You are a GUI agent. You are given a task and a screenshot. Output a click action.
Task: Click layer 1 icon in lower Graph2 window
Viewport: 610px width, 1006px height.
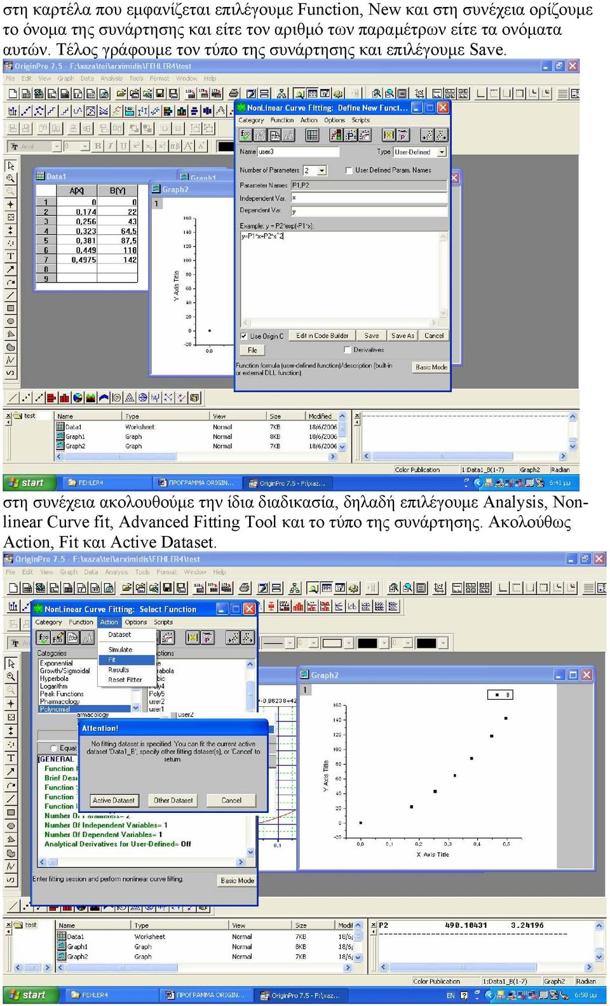tap(305, 689)
